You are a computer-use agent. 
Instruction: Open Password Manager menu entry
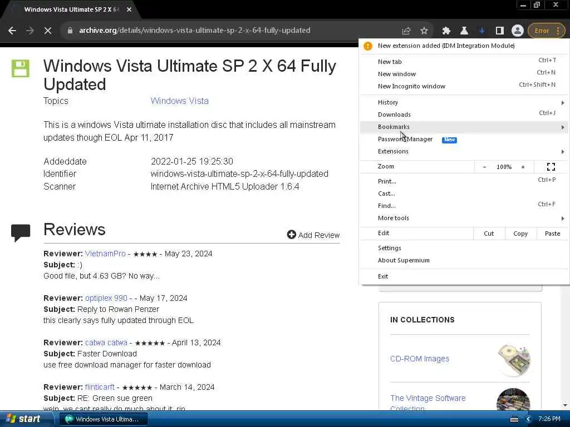click(x=464, y=140)
